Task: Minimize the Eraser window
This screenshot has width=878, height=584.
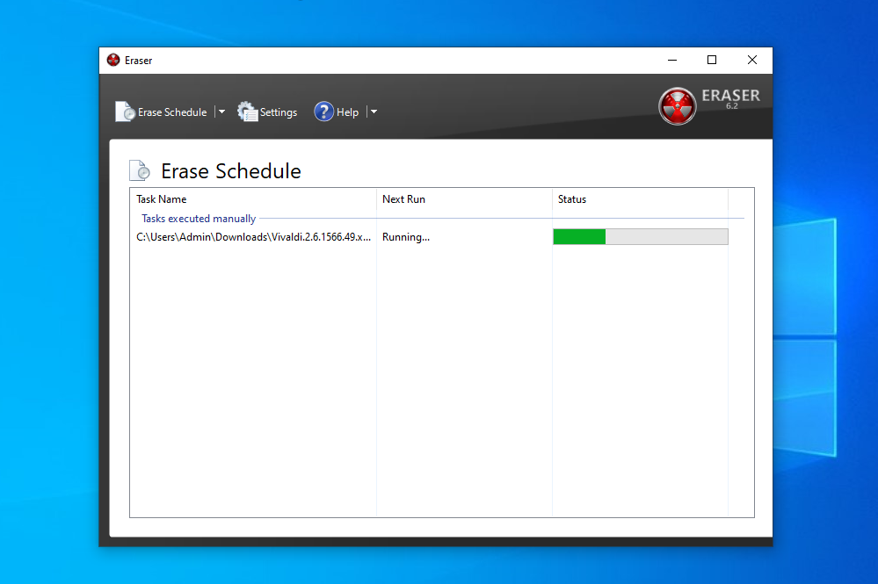Action: point(671,61)
